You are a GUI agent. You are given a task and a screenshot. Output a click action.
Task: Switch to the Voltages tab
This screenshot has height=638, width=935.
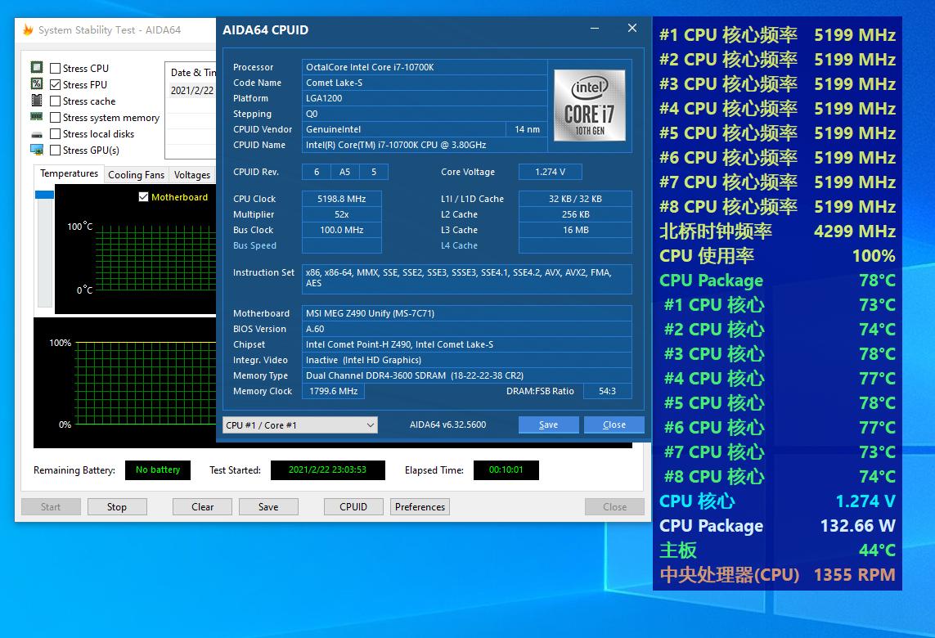click(x=192, y=175)
